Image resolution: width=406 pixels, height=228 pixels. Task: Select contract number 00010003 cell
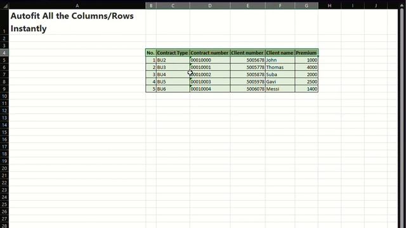click(x=210, y=82)
